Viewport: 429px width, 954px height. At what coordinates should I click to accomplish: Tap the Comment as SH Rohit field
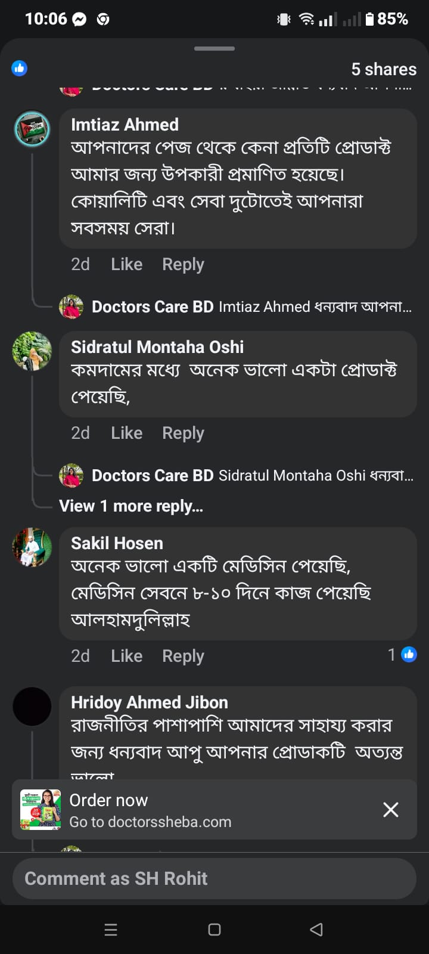[x=214, y=879]
